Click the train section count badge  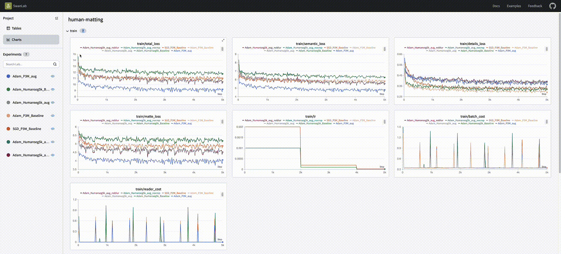tap(83, 31)
